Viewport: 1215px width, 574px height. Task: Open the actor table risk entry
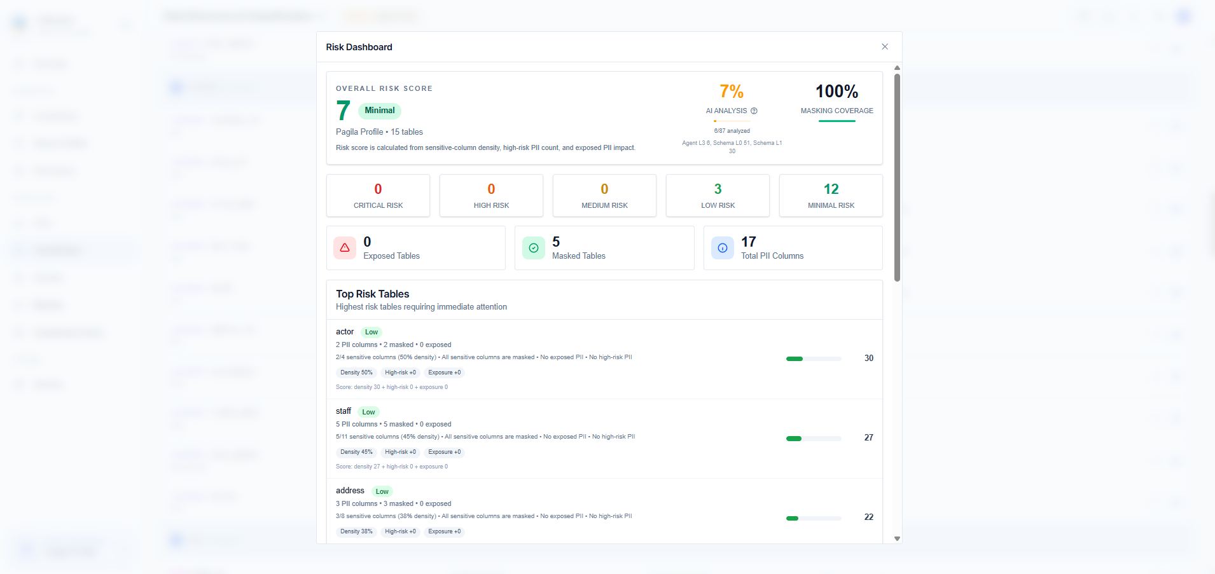tap(604, 359)
